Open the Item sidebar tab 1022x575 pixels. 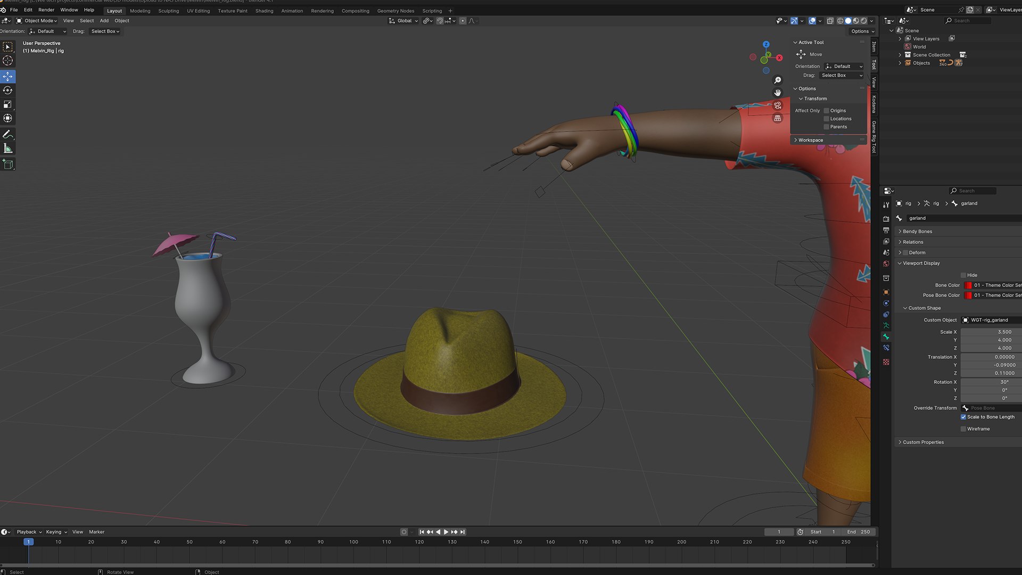point(874,47)
